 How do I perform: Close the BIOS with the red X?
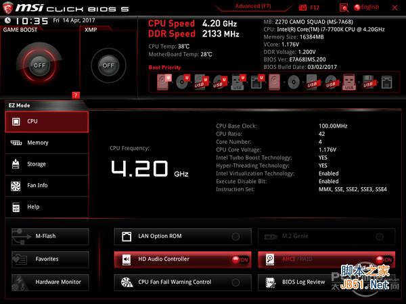click(394, 8)
